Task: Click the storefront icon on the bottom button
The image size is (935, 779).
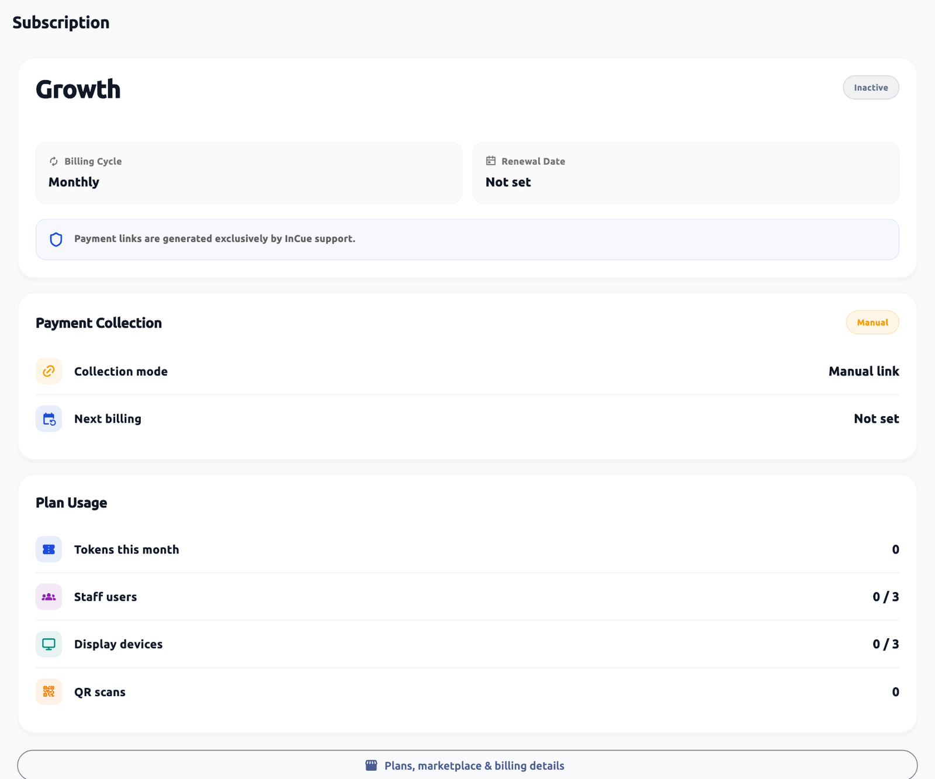Action: 371,766
